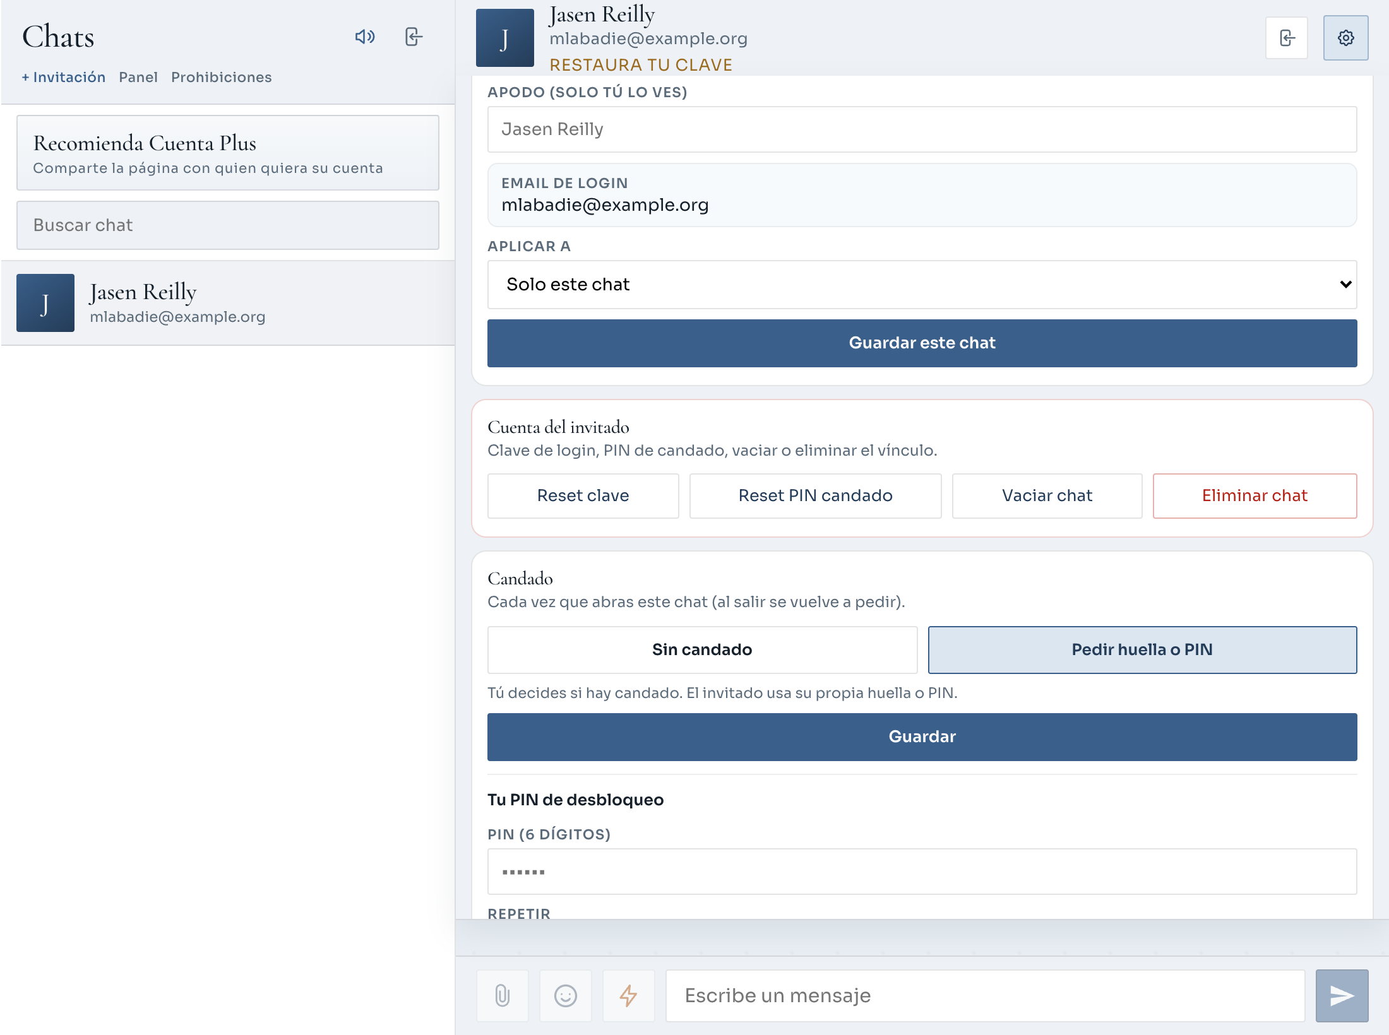
Task: Click the PIN (6 dígitos) field
Action: 922,872
